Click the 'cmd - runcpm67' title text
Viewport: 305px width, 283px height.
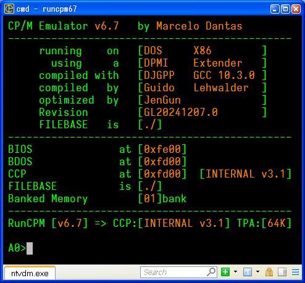46,9
